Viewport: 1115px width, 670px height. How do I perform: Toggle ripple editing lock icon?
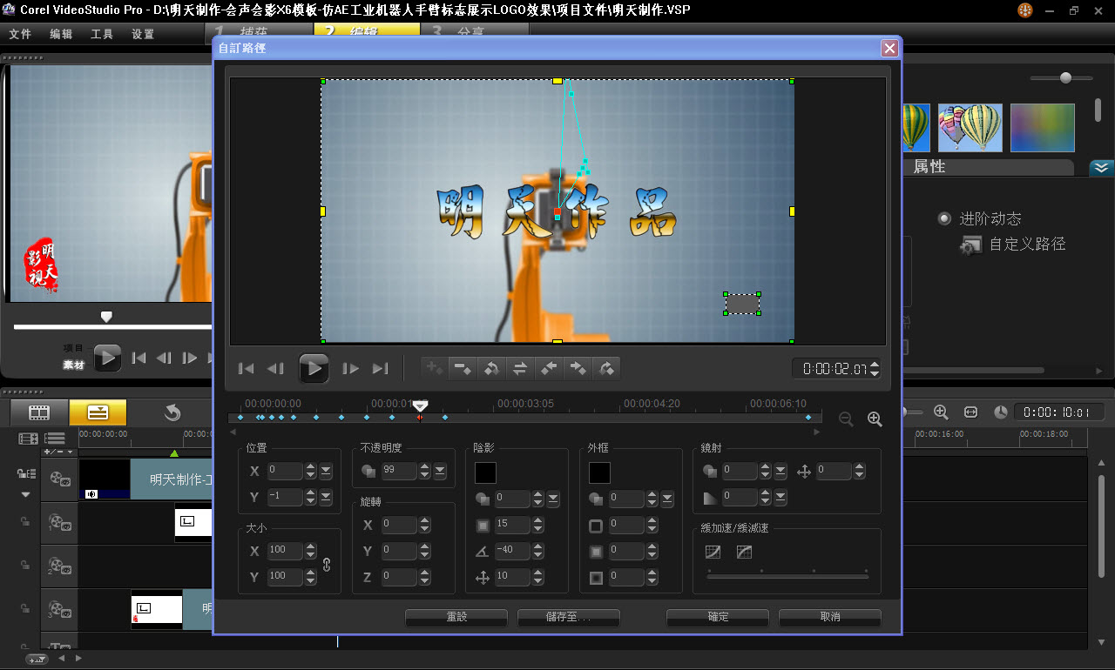click(25, 474)
